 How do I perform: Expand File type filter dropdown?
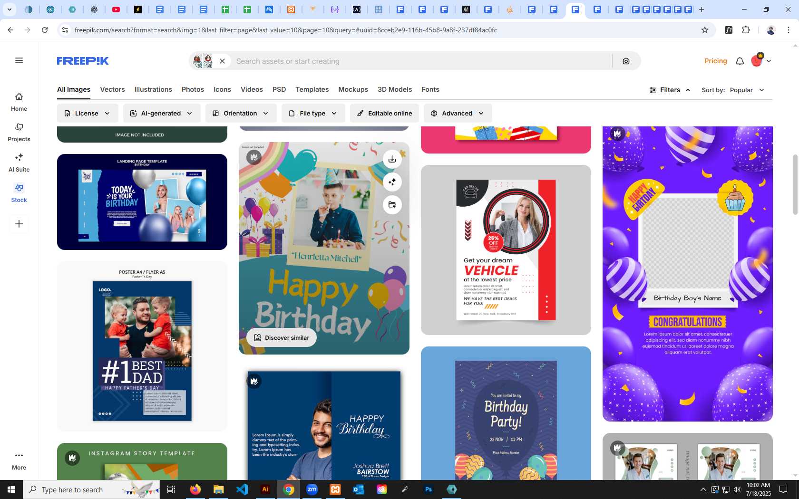click(313, 113)
